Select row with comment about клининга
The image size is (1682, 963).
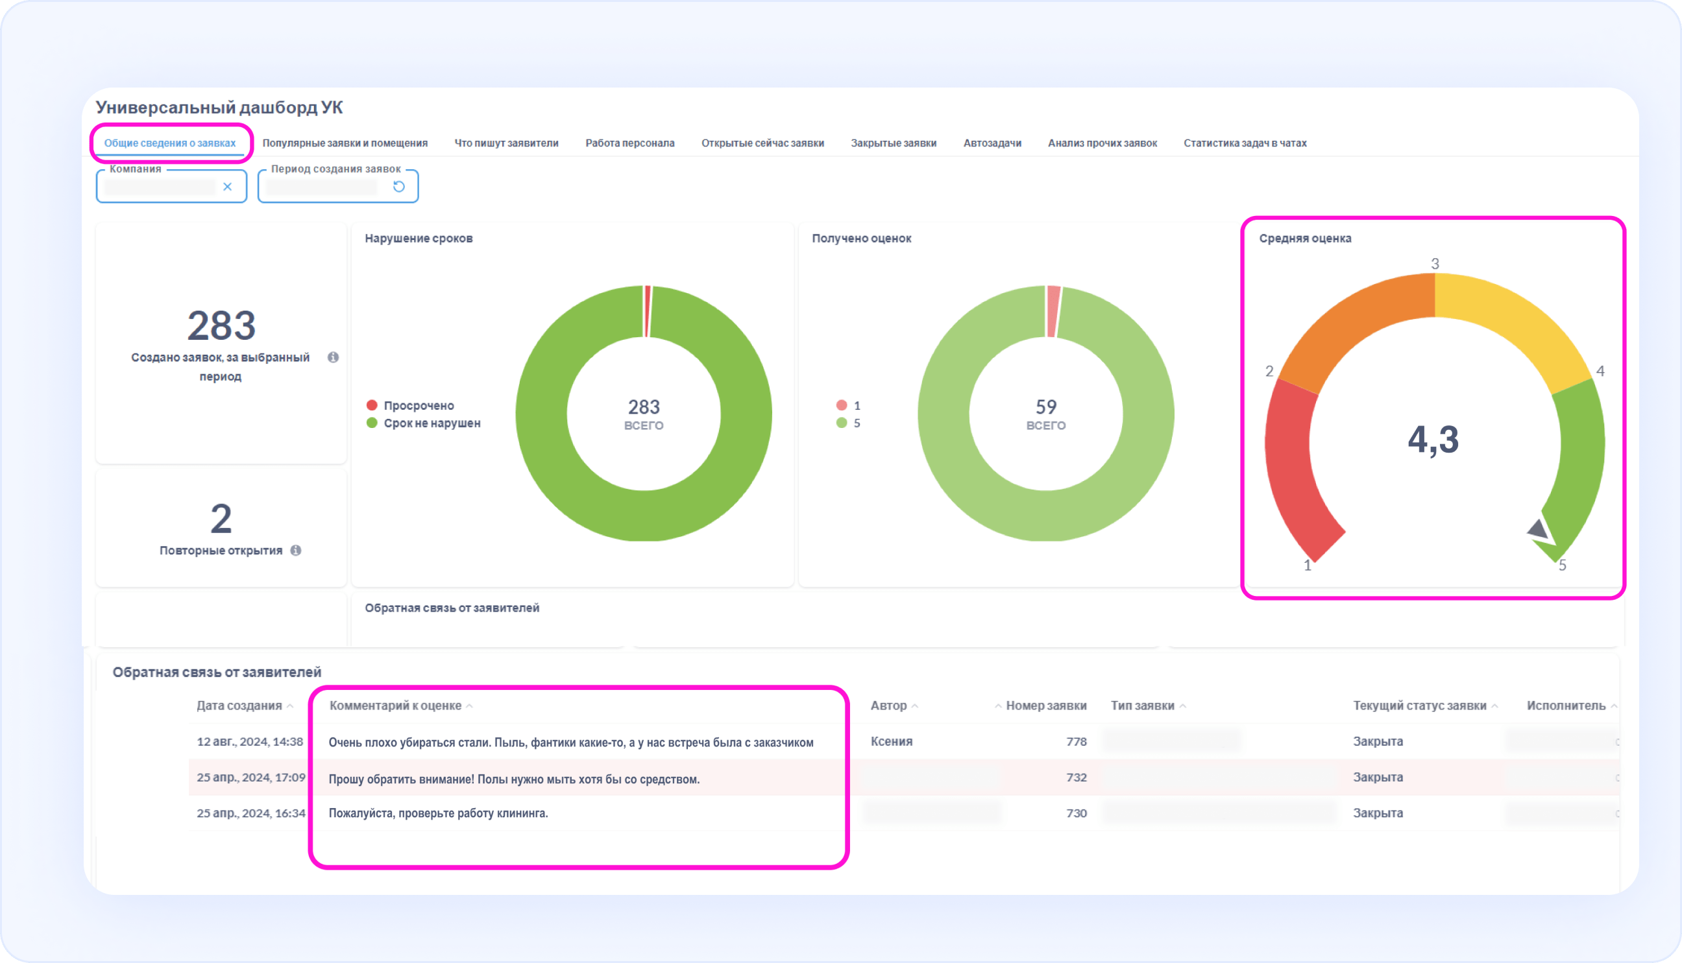(x=438, y=813)
